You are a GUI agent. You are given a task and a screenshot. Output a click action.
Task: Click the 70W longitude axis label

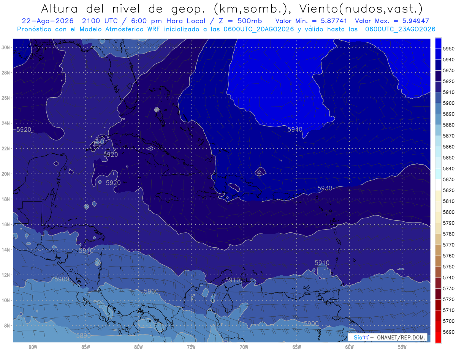pos(244,347)
